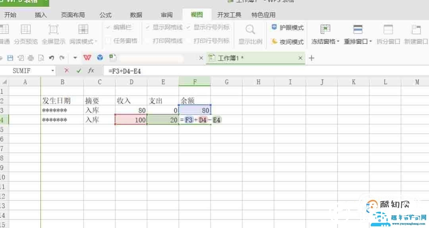
Task: Confirm formula with the green checkmark
Action: tap(79, 71)
